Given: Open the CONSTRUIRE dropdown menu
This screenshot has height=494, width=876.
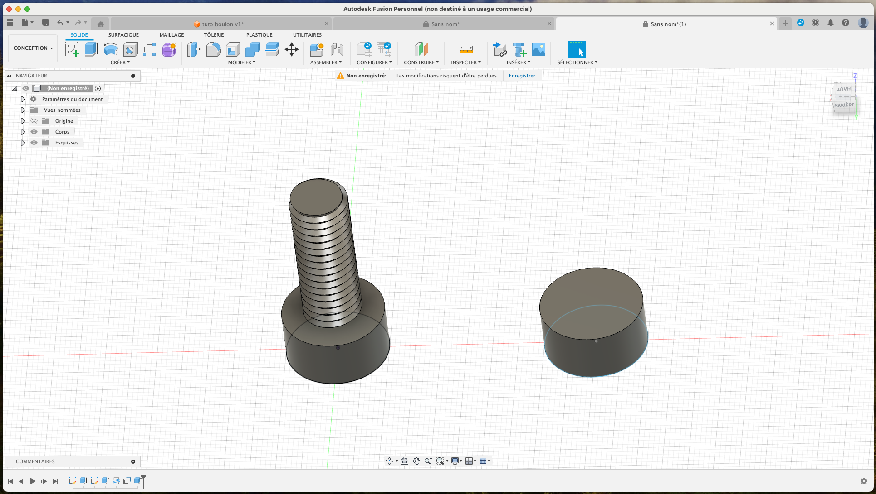Looking at the screenshot, I should coord(421,62).
